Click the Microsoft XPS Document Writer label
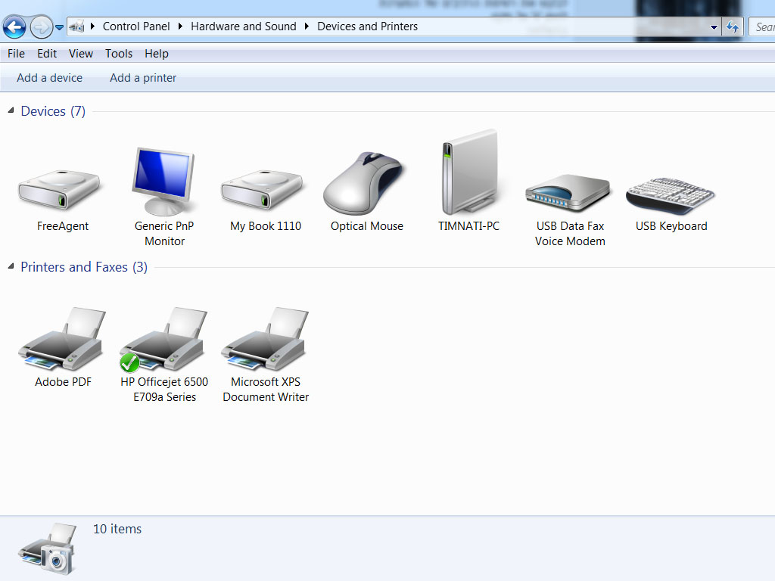The height and width of the screenshot is (581, 775). click(266, 390)
